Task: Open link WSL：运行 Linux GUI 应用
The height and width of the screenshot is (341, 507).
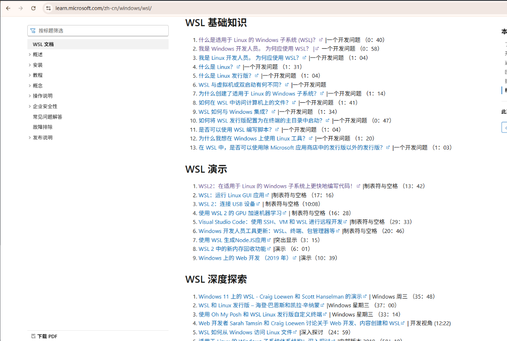Action: tap(231, 195)
